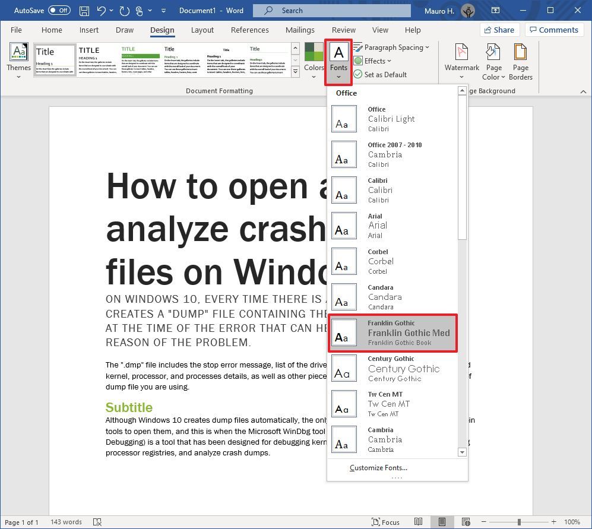Switch to the Insert tab
The height and width of the screenshot is (529, 592).
coord(89,30)
